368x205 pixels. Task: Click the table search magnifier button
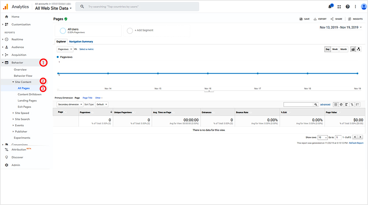[316, 105]
